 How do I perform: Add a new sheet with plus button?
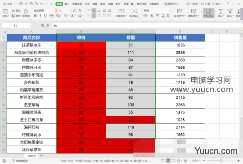coord(41,156)
